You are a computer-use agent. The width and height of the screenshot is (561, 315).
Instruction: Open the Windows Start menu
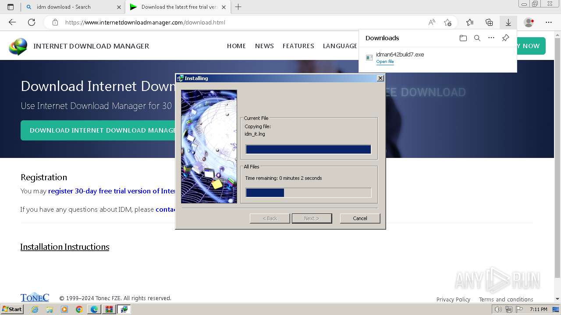12,309
